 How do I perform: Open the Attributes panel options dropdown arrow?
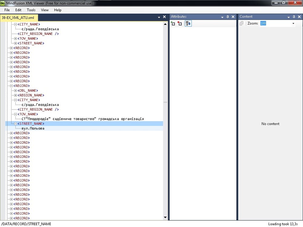click(x=222, y=17)
